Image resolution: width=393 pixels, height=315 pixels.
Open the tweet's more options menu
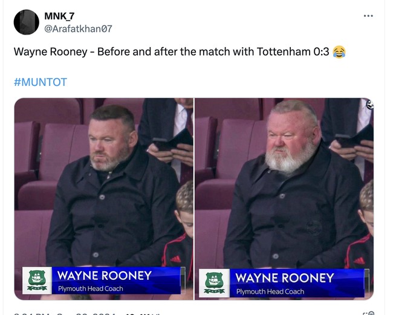point(368,16)
